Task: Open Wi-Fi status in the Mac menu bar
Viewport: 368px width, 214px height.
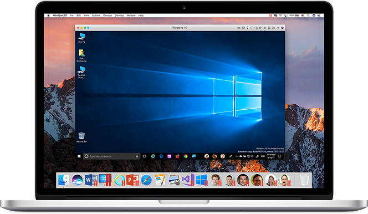Action: point(280,16)
